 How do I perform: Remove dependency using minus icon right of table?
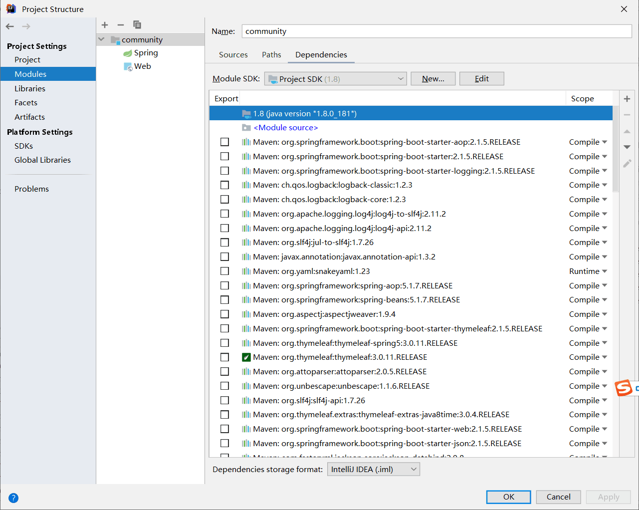click(x=627, y=115)
